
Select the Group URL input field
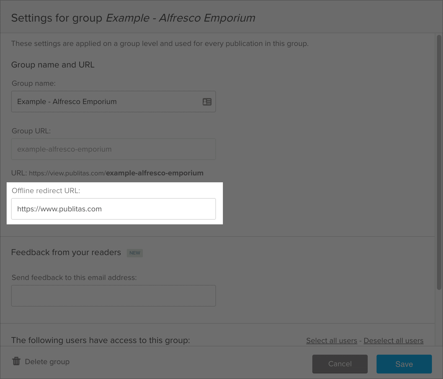pyautogui.click(x=113, y=149)
